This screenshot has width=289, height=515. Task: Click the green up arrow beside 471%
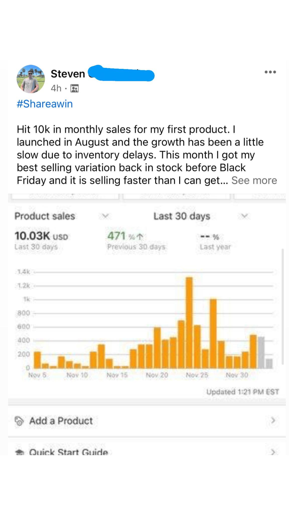[140, 236]
